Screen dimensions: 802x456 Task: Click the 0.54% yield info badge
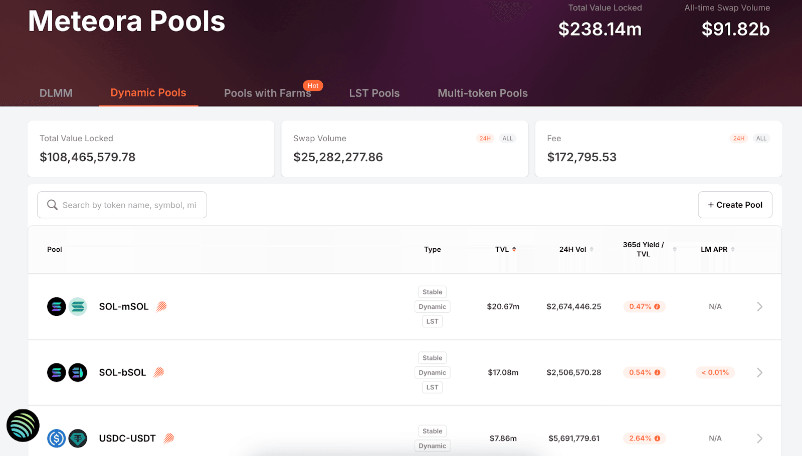[645, 372]
